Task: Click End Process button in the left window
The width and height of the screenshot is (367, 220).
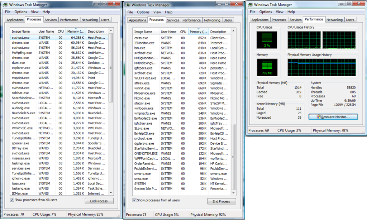Action: [x=99, y=201]
